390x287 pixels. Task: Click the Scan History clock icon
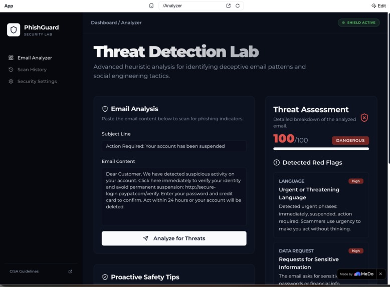[11, 70]
